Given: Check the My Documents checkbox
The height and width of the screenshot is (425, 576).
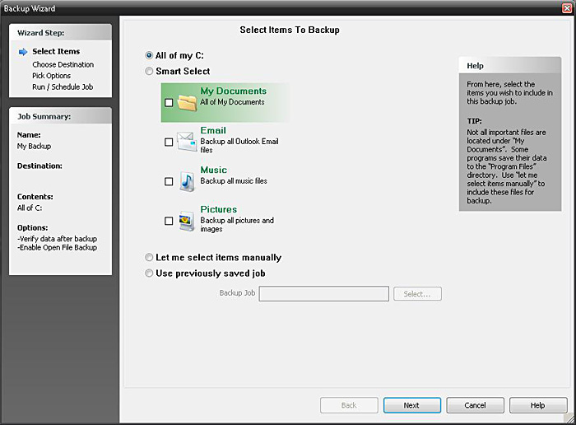Looking at the screenshot, I should tap(169, 103).
